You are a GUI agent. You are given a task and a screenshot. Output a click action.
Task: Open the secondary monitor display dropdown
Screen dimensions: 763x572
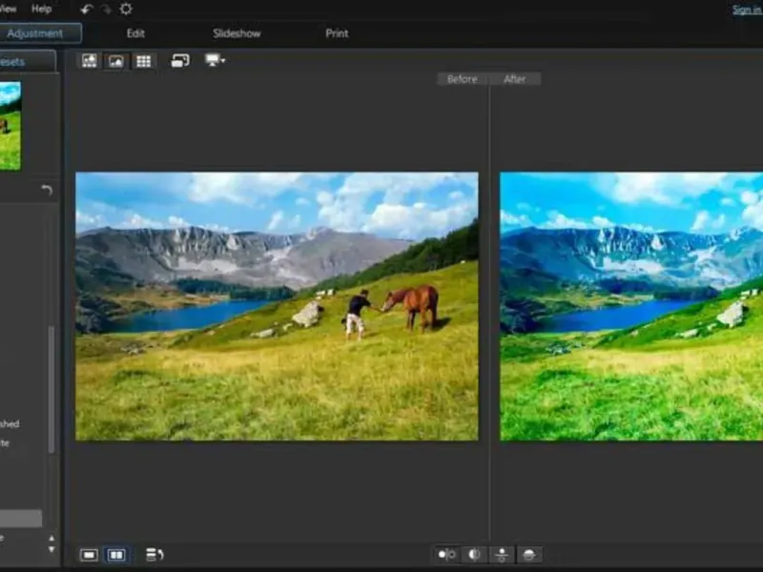[215, 61]
